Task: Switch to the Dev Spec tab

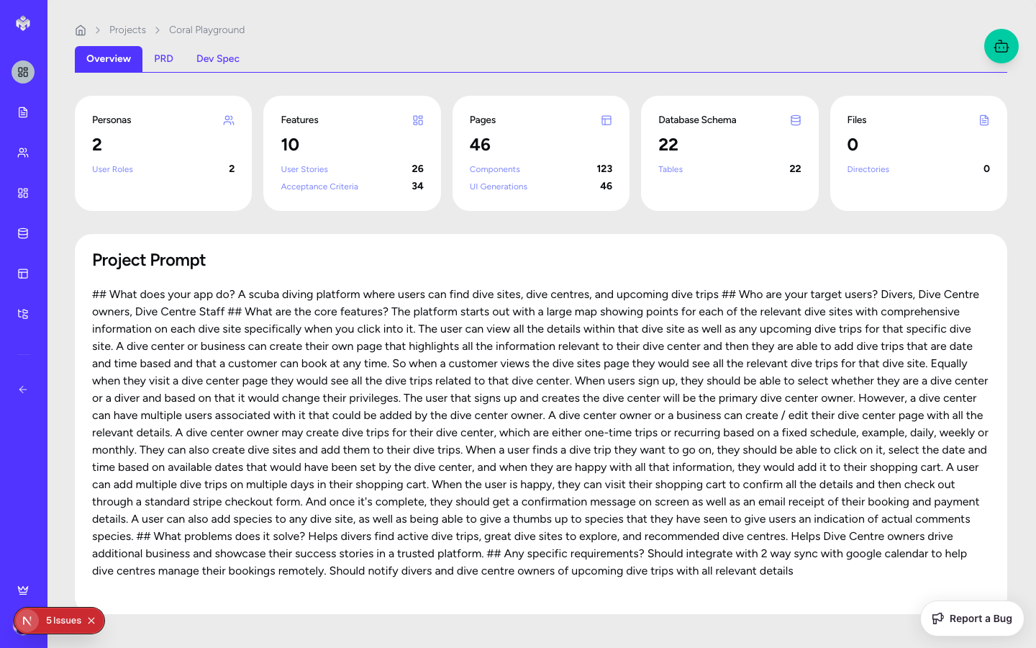Action: pos(217,59)
